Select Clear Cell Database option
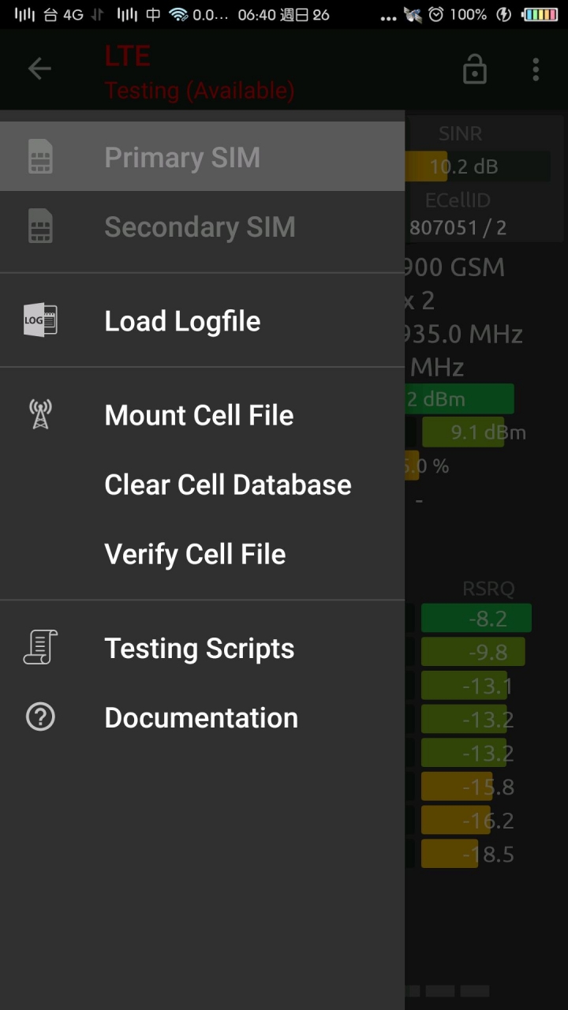Screen dimensions: 568x1010 click(228, 484)
